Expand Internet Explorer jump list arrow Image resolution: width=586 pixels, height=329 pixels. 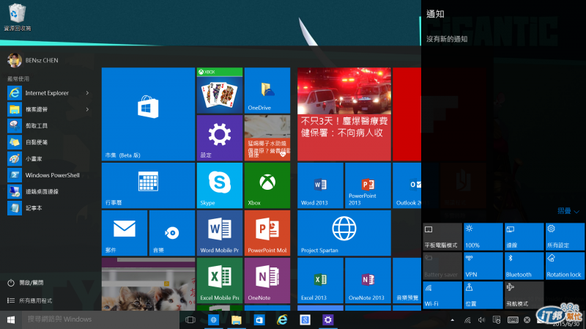(x=87, y=93)
